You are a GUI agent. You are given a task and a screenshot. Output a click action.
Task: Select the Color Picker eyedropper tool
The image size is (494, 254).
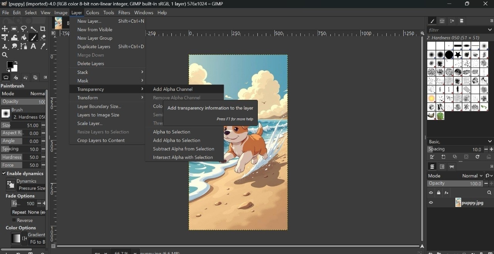(x=43, y=47)
